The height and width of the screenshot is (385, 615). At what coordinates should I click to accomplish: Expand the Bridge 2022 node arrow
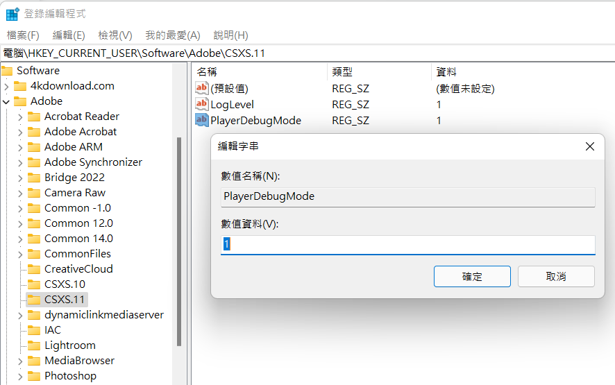(20, 178)
